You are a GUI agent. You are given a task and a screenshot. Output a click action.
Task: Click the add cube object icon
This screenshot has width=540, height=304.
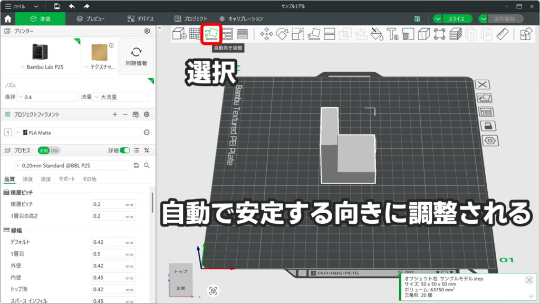(x=179, y=34)
